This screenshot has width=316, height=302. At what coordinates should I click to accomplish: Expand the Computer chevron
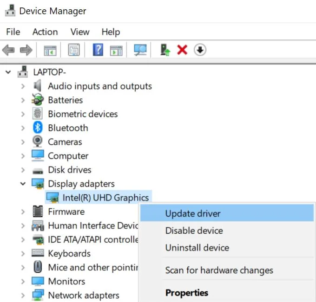click(x=23, y=156)
